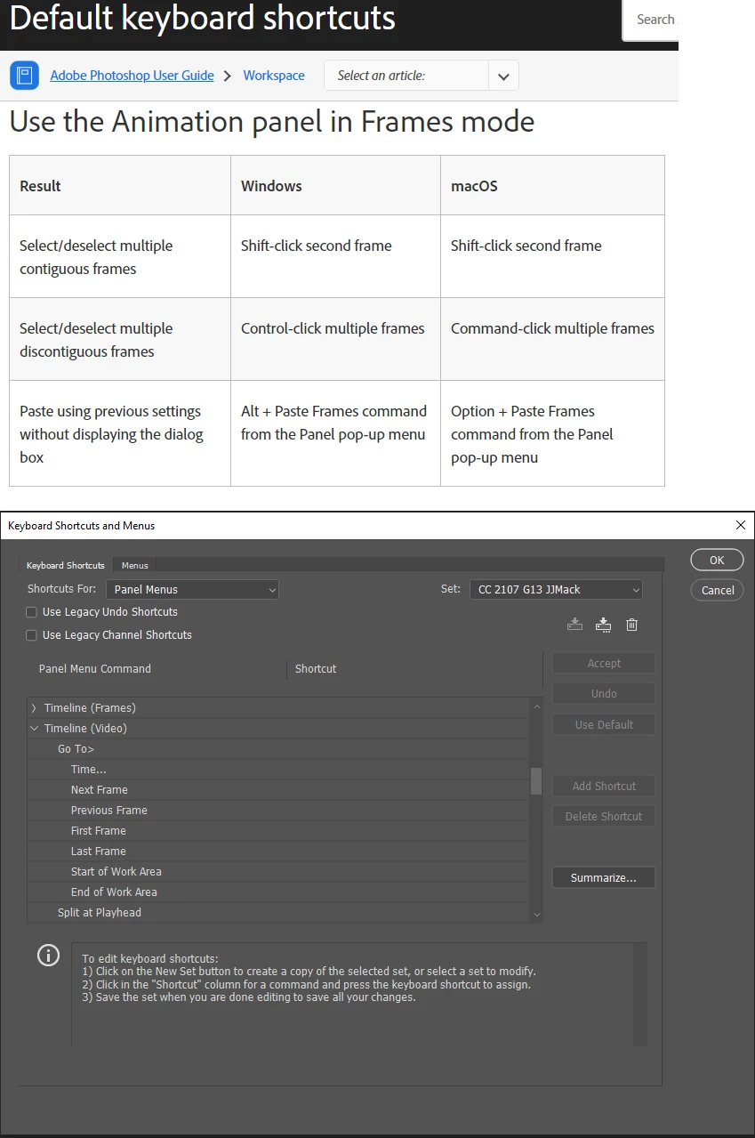Click the Paste using previous settings cell
Image resolution: width=755 pixels, height=1138 pixels.
(120, 433)
